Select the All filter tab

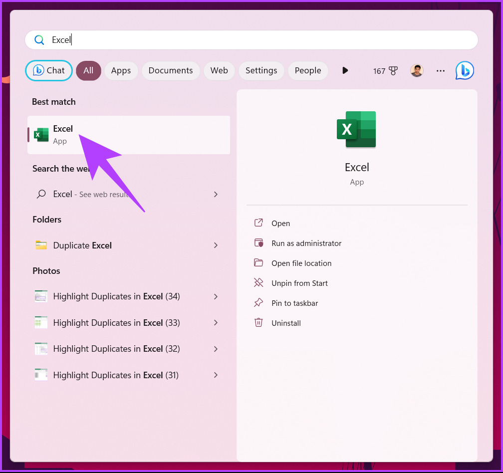coord(88,70)
